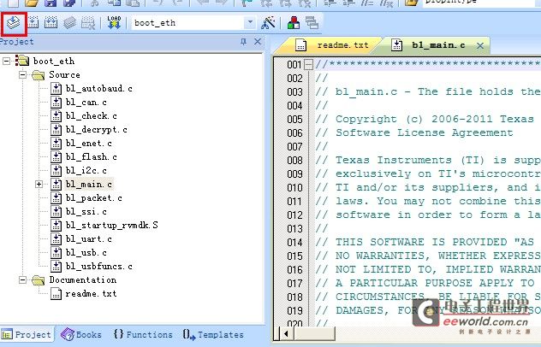Expand the bl_main.c tree node
Image resolution: width=541 pixels, height=347 pixels.
pyautogui.click(x=39, y=185)
